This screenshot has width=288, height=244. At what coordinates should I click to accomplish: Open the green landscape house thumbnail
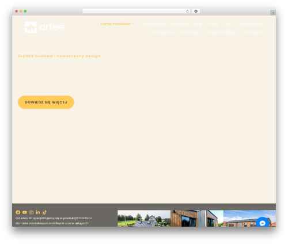144,218
